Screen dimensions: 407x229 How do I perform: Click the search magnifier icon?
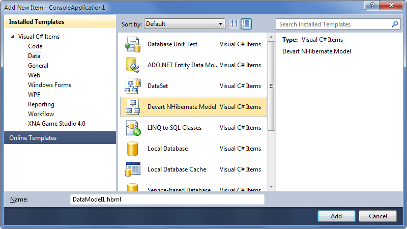point(395,24)
